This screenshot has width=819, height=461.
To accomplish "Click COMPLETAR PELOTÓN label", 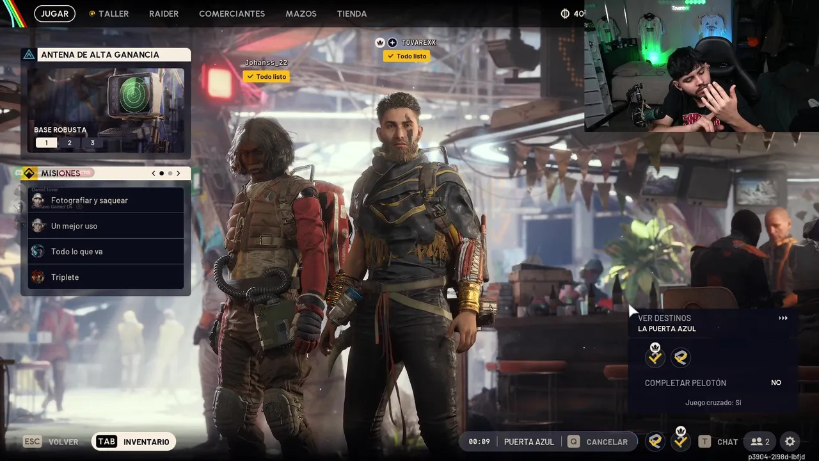I will (685, 383).
